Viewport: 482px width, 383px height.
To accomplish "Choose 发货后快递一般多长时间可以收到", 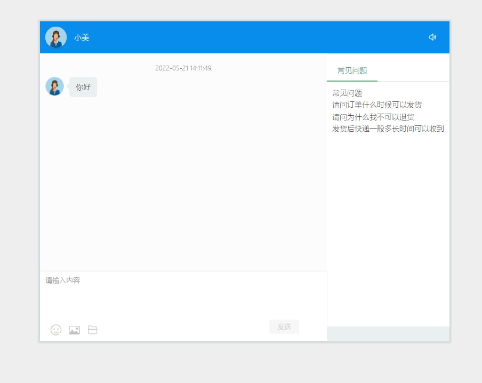I will [x=388, y=129].
